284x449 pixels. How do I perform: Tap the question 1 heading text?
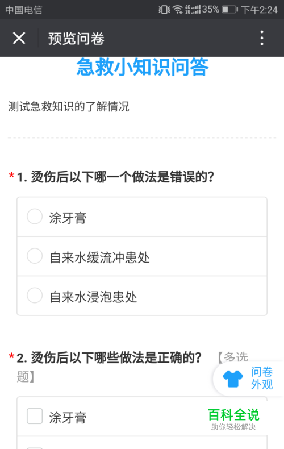tap(116, 177)
